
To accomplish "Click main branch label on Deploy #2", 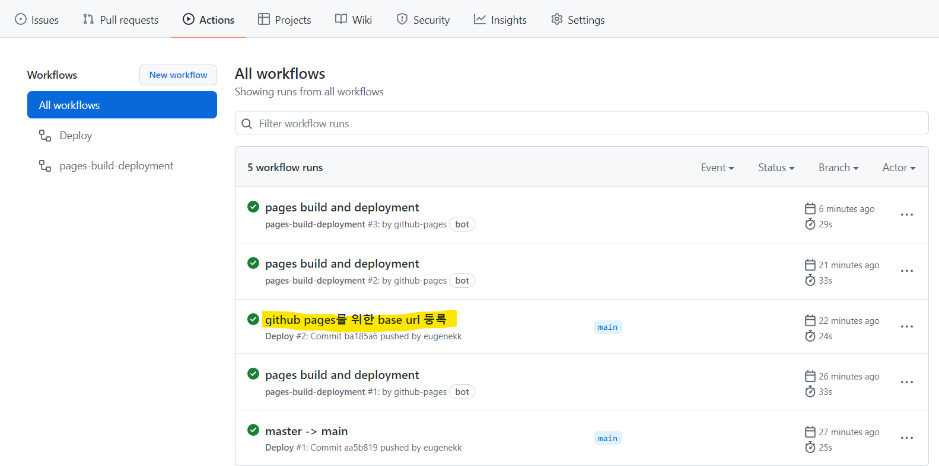I will click(x=607, y=327).
